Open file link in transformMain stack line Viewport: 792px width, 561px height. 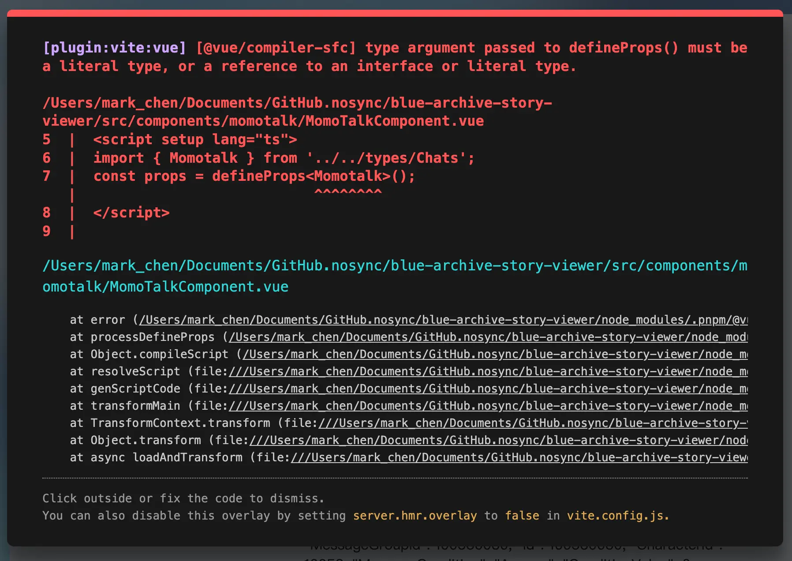coord(488,406)
